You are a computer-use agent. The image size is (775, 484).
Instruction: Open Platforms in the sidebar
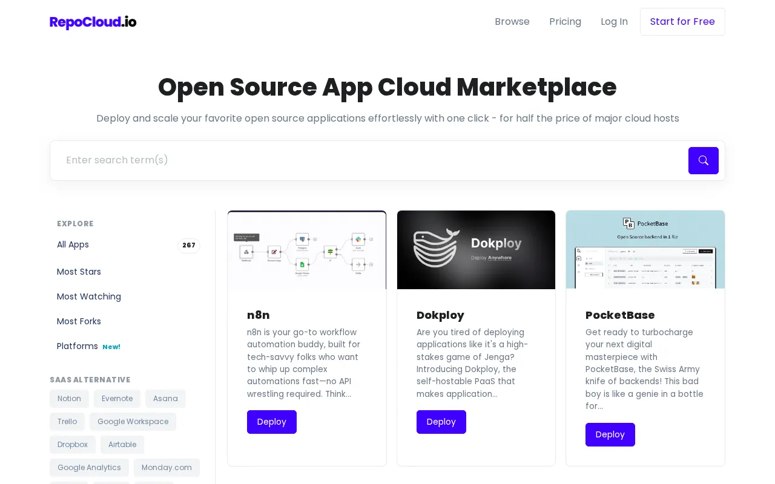(x=77, y=346)
